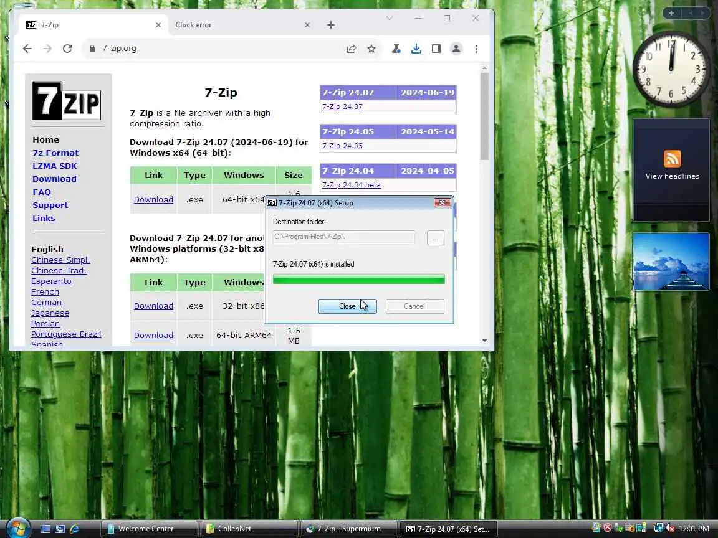Click the muted volume tray icon
Viewport: 718px width, 538px height.
point(670,529)
